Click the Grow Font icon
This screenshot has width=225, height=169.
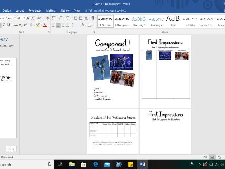coord(28,18)
